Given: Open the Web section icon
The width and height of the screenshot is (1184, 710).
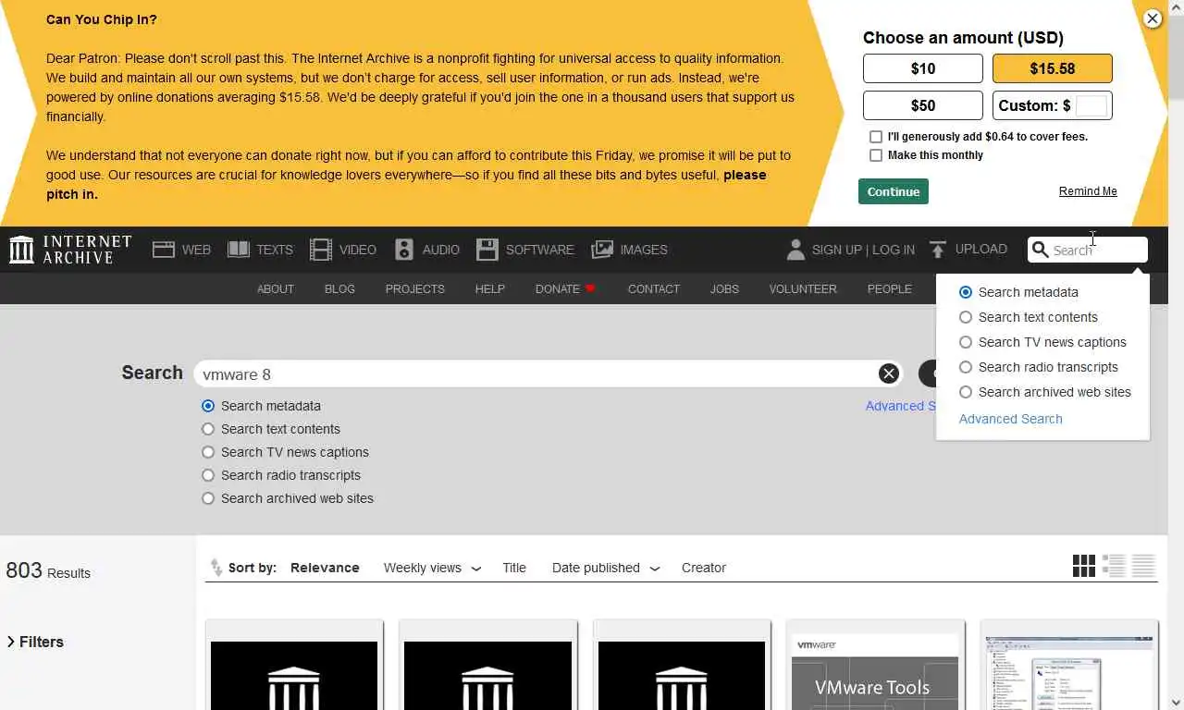Looking at the screenshot, I should point(164,250).
